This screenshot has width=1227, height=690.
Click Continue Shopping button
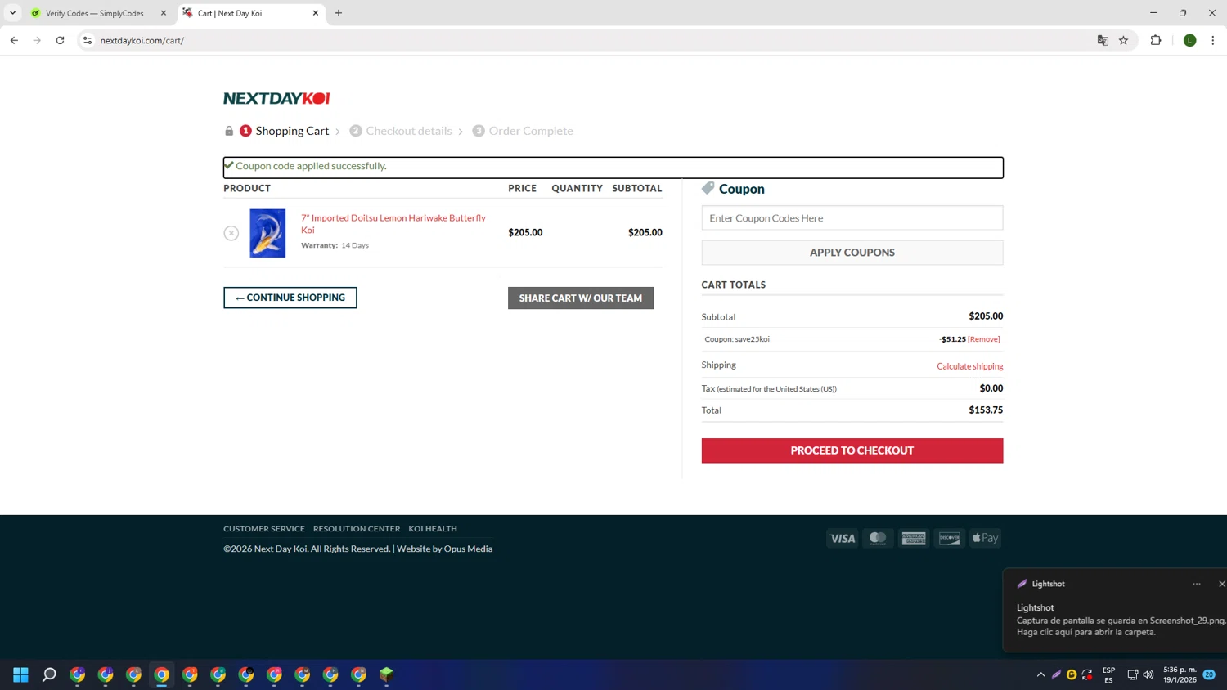(x=290, y=298)
